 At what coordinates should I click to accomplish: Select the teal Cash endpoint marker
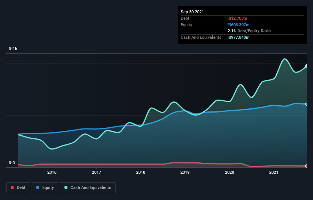tap(307, 66)
